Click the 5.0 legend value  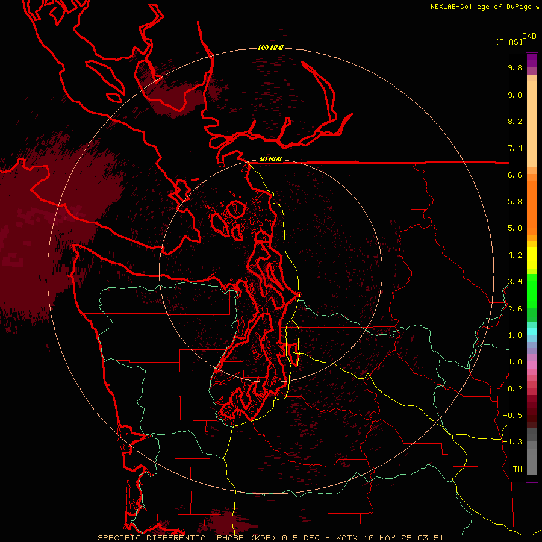[515, 228]
